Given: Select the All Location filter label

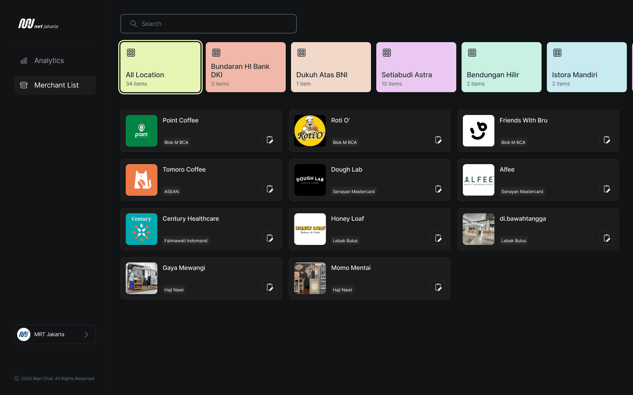Looking at the screenshot, I should tap(145, 75).
